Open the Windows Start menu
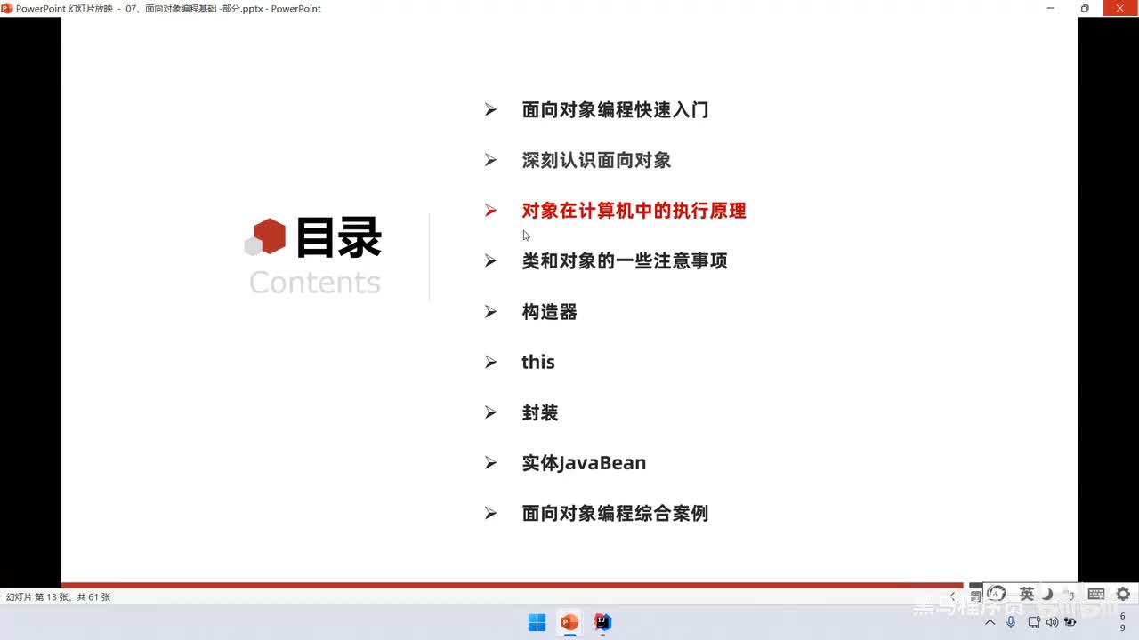 (x=537, y=622)
